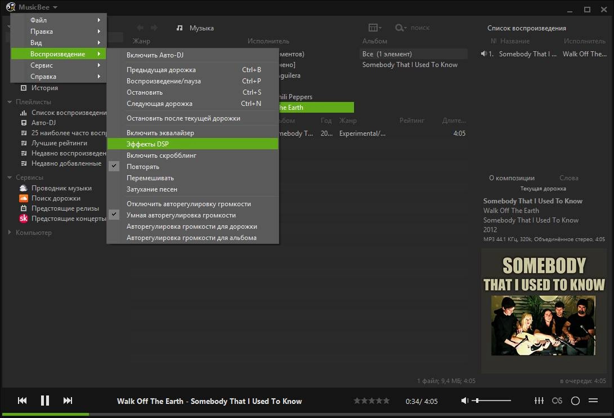The width and height of the screenshot is (614, 418).
Task: Click the Недавно добавленные playlist icon
Action: [24, 163]
